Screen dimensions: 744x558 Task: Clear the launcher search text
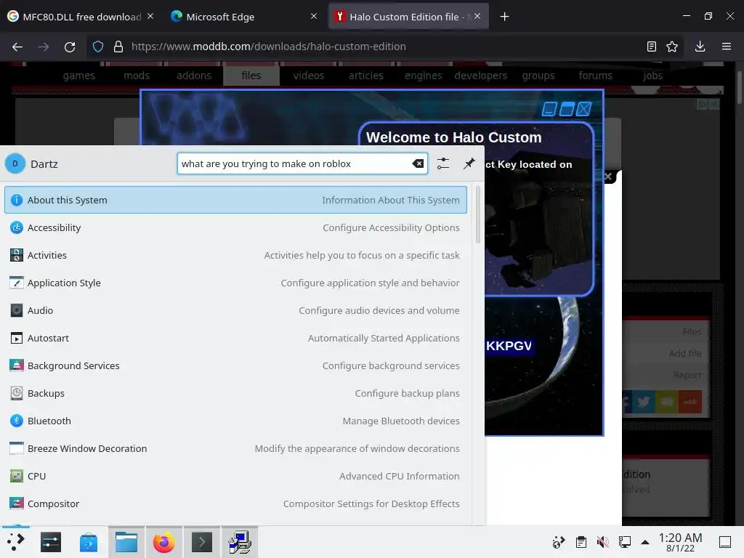(x=418, y=163)
